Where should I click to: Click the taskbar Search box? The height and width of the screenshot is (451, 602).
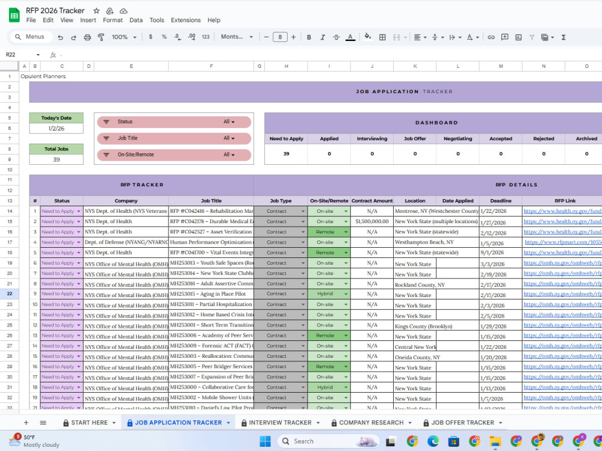click(329, 441)
